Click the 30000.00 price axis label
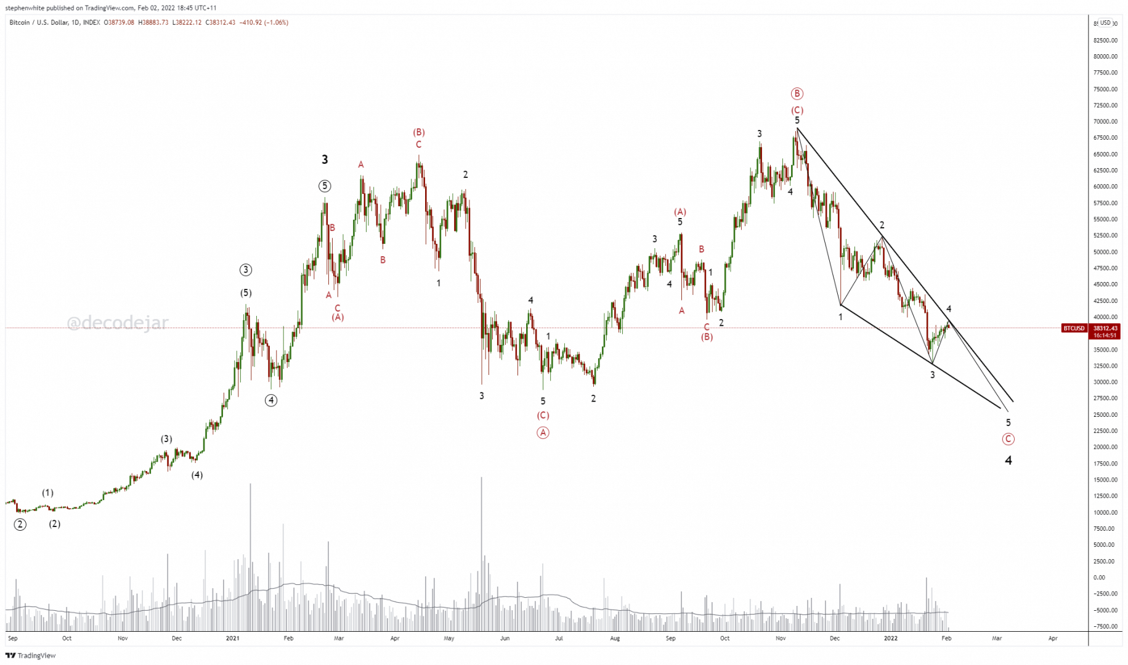Screen dimensions: 1128x665 pyautogui.click(x=1105, y=382)
